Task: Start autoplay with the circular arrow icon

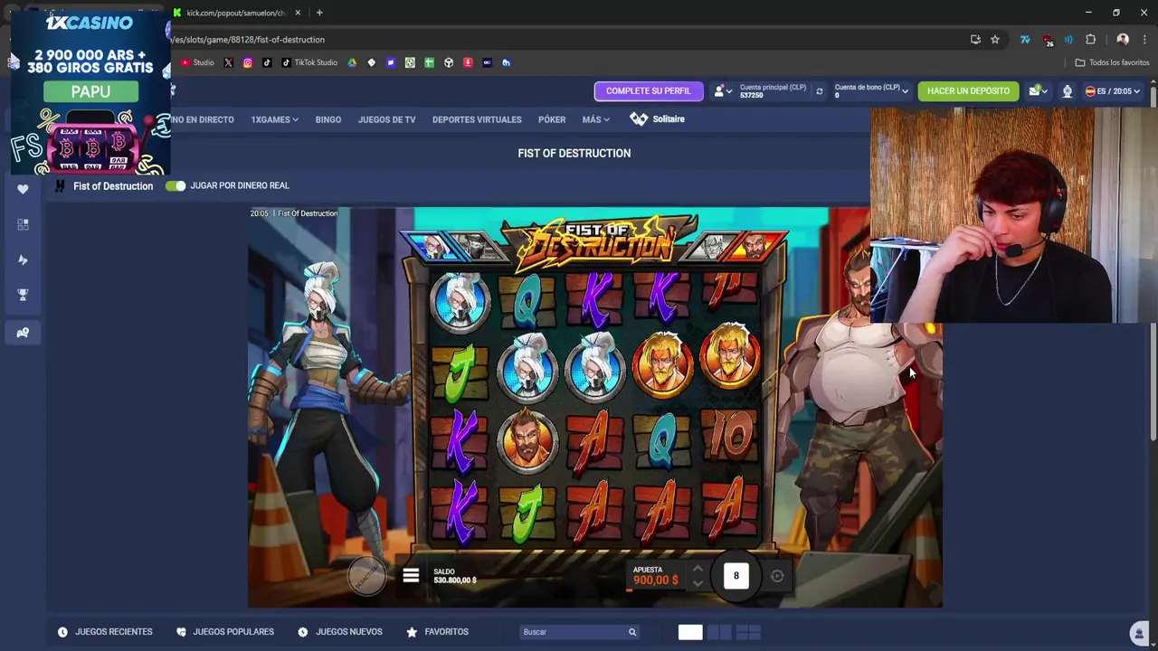Action: pyautogui.click(x=777, y=576)
